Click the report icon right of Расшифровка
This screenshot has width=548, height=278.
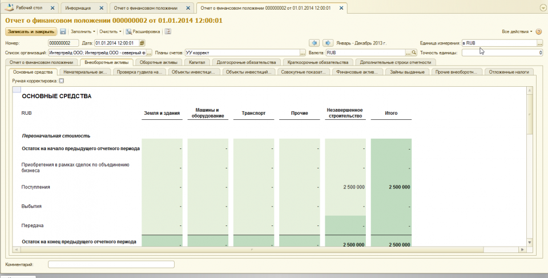pyautogui.click(x=169, y=32)
